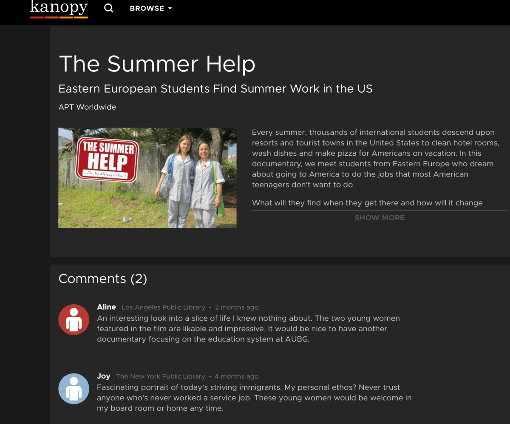Open search with the magnifying glass icon
This screenshot has width=510, height=424.
pyautogui.click(x=108, y=8)
